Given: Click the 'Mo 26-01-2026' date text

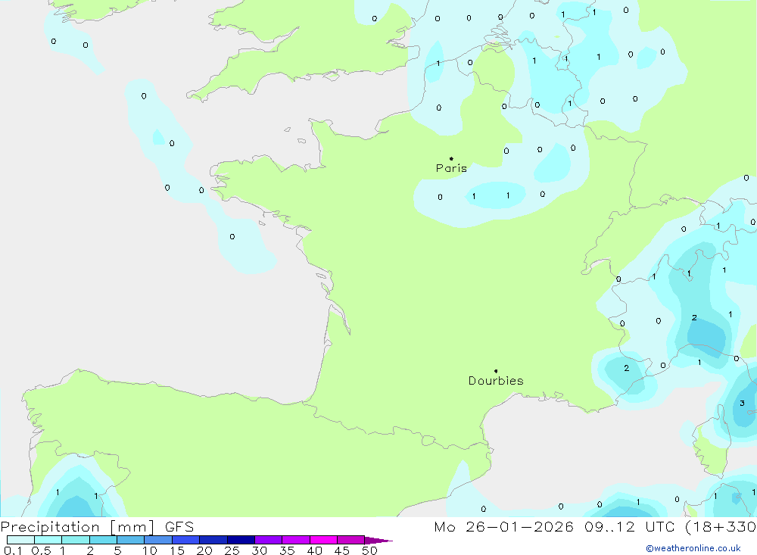Looking at the screenshot, I should pyautogui.click(x=503, y=527).
